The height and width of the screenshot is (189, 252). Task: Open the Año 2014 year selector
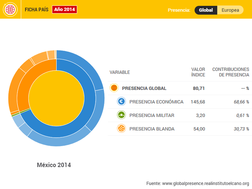(64, 10)
